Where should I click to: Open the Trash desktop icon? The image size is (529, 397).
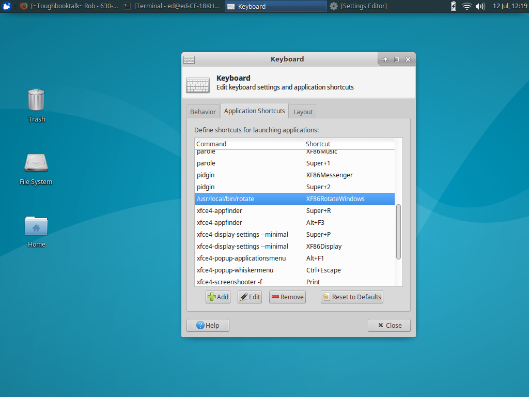[x=36, y=100]
